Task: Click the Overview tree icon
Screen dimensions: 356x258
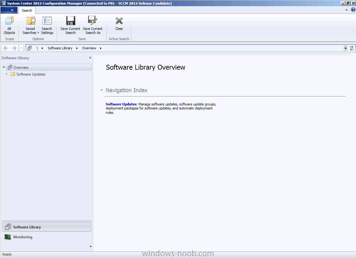Action: tap(10, 67)
